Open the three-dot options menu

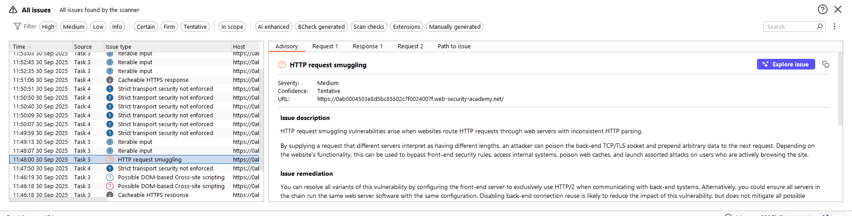(x=834, y=27)
